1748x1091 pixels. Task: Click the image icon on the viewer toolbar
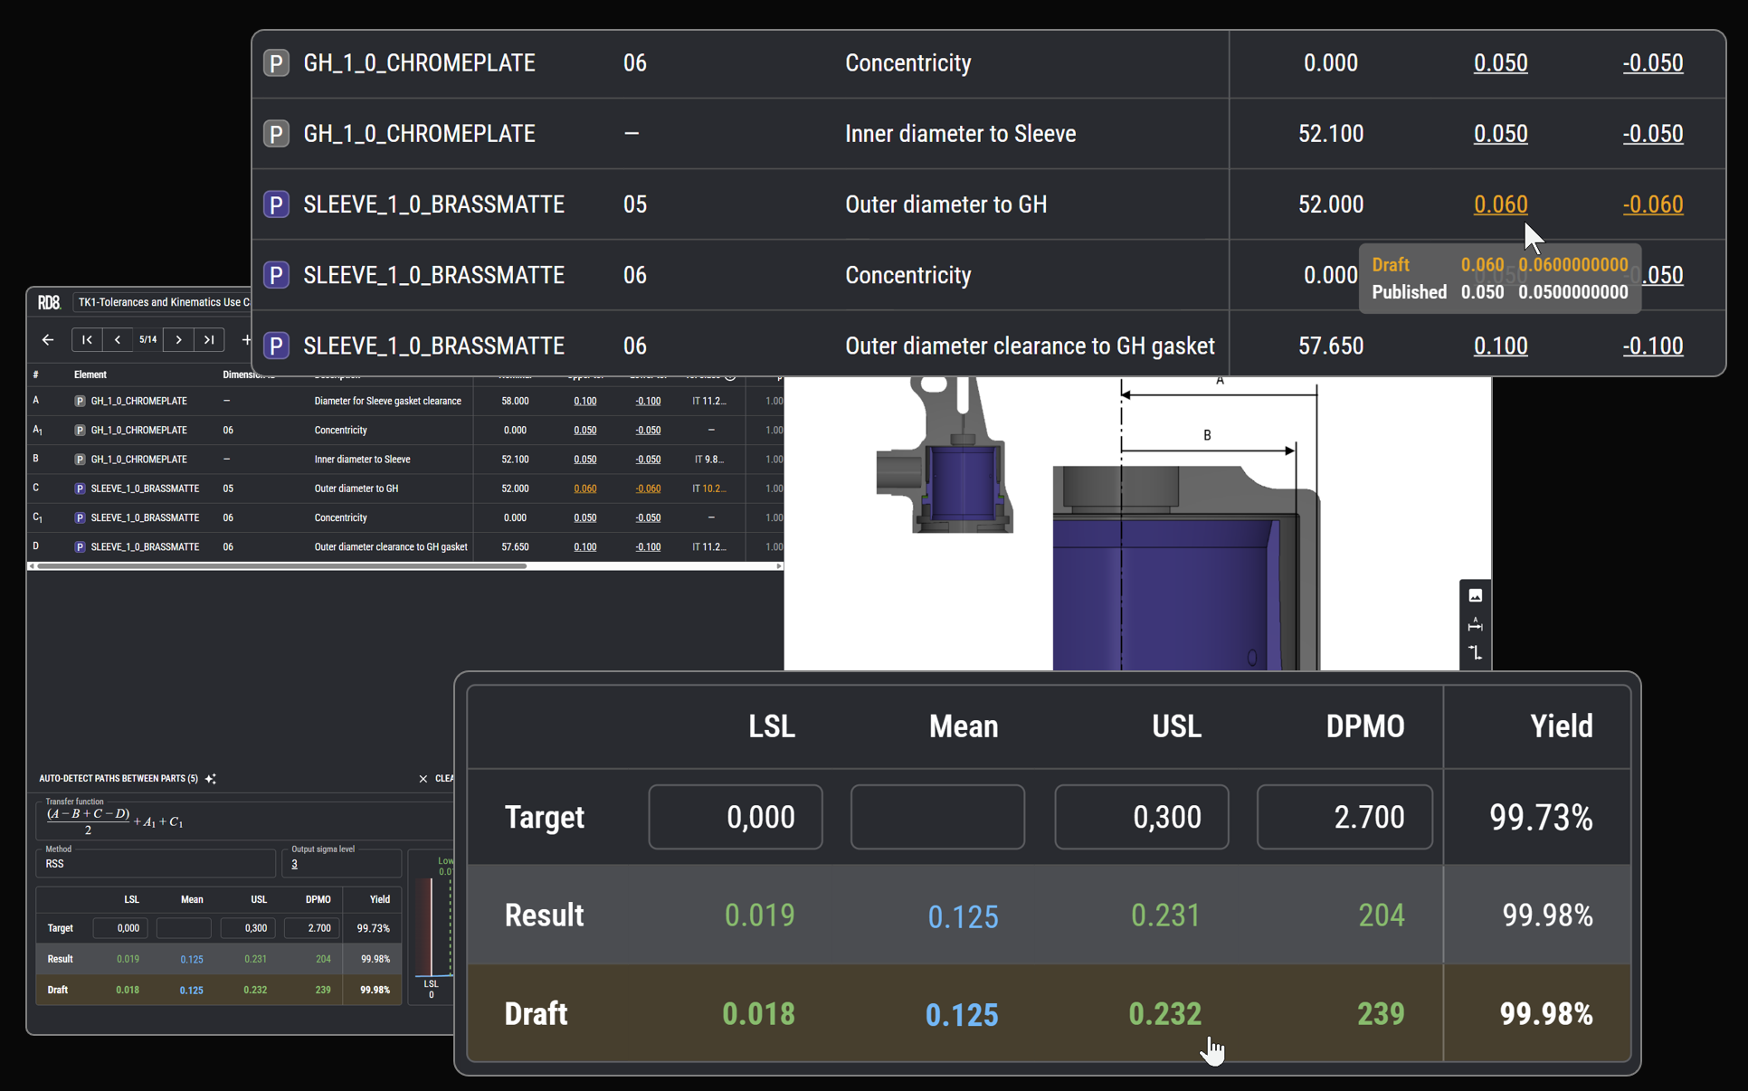click(1475, 595)
